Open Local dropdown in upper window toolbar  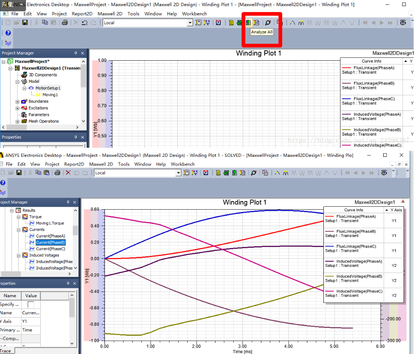190,23
